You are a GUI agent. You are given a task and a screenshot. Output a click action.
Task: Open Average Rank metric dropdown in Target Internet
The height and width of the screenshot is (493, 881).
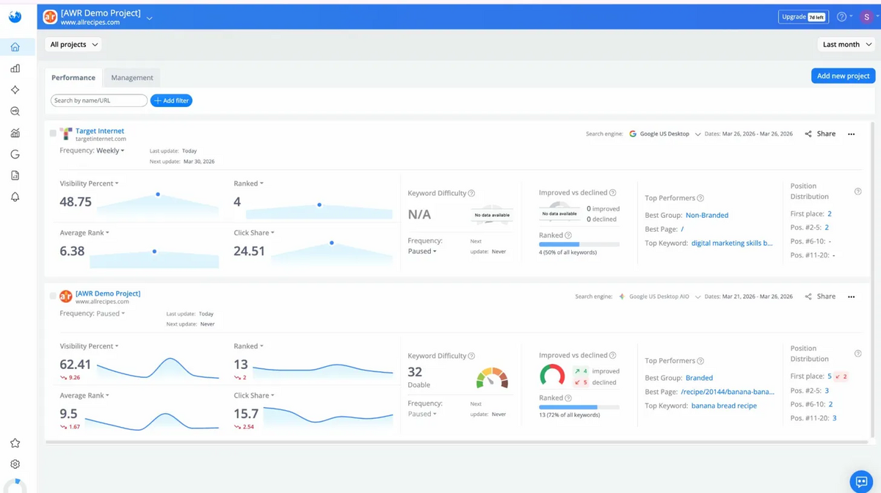84,233
